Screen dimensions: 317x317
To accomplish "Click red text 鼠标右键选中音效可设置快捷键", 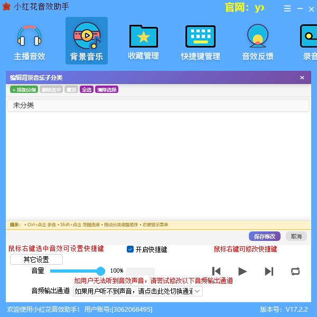I will tap(56, 248).
